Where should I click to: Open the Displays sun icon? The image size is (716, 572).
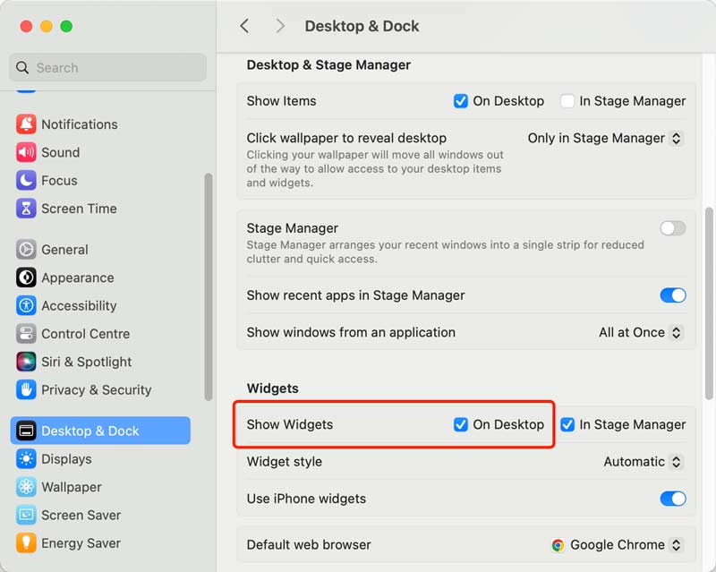[x=26, y=458]
